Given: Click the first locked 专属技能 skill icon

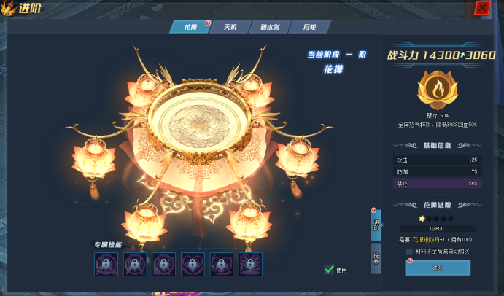Looking at the screenshot, I should click(106, 264).
